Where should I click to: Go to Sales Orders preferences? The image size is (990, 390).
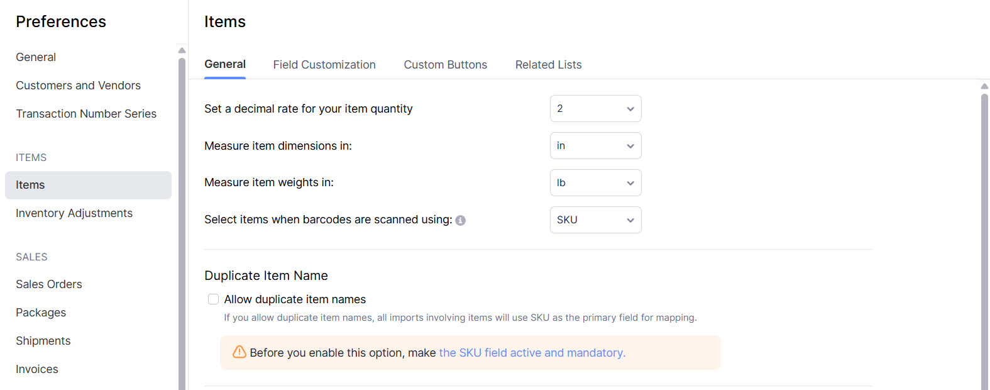(49, 284)
